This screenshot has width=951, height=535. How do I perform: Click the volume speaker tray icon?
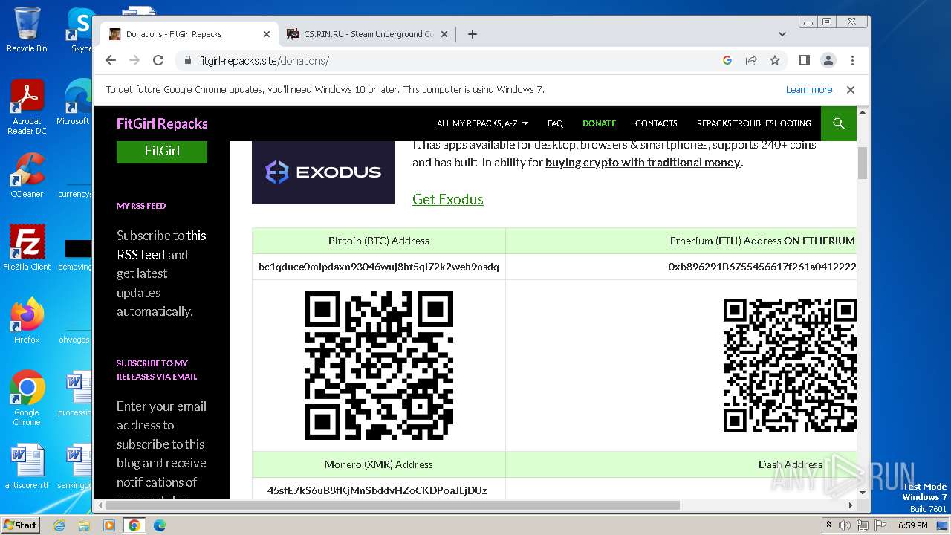coord(845,525)
